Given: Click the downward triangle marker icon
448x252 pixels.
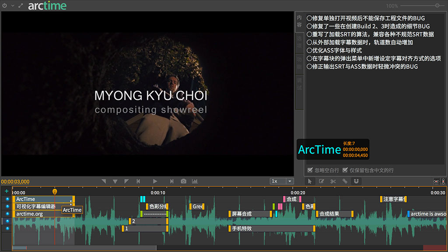Looking at the screenshot, I should 115,181.
